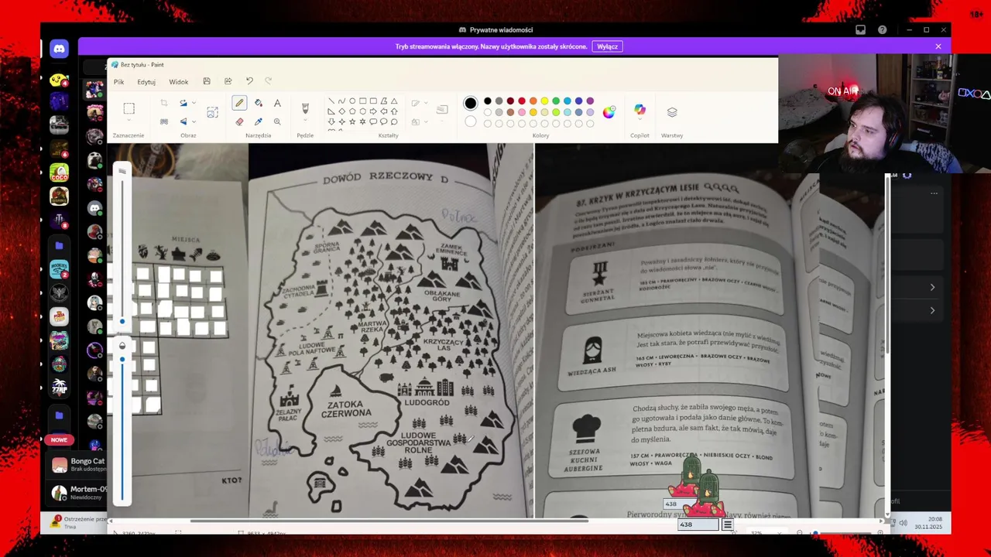Select the triangle shape
Image resolution: width=991 pixels, height=557 pixels.
pos(394,101)
